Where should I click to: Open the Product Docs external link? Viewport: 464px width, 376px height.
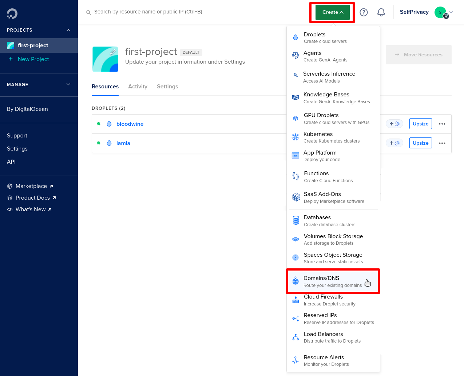pyautogui.click(x=32, y=198)
